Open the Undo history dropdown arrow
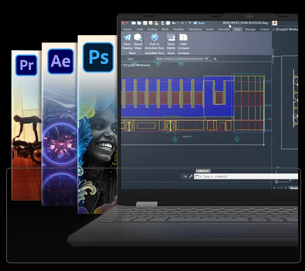The width and height of the screenshot is (305, 271). 178,23
